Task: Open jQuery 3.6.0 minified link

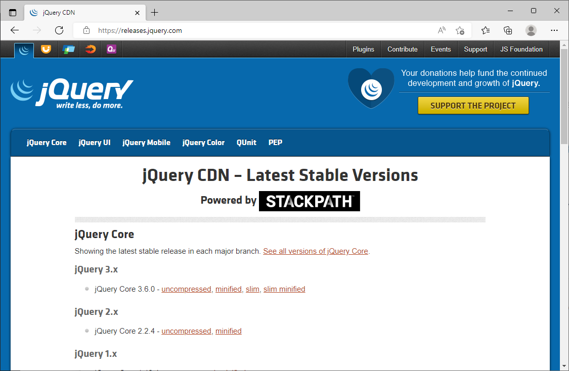Action: click(228, 289)
